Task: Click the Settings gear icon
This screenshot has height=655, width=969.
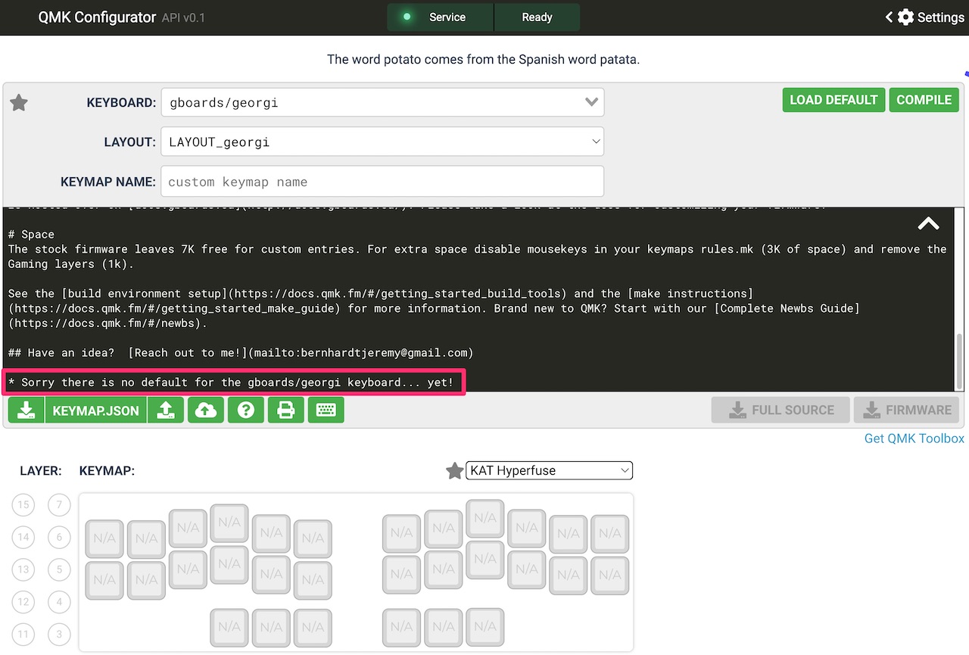Action: click(x=905, y=17)
